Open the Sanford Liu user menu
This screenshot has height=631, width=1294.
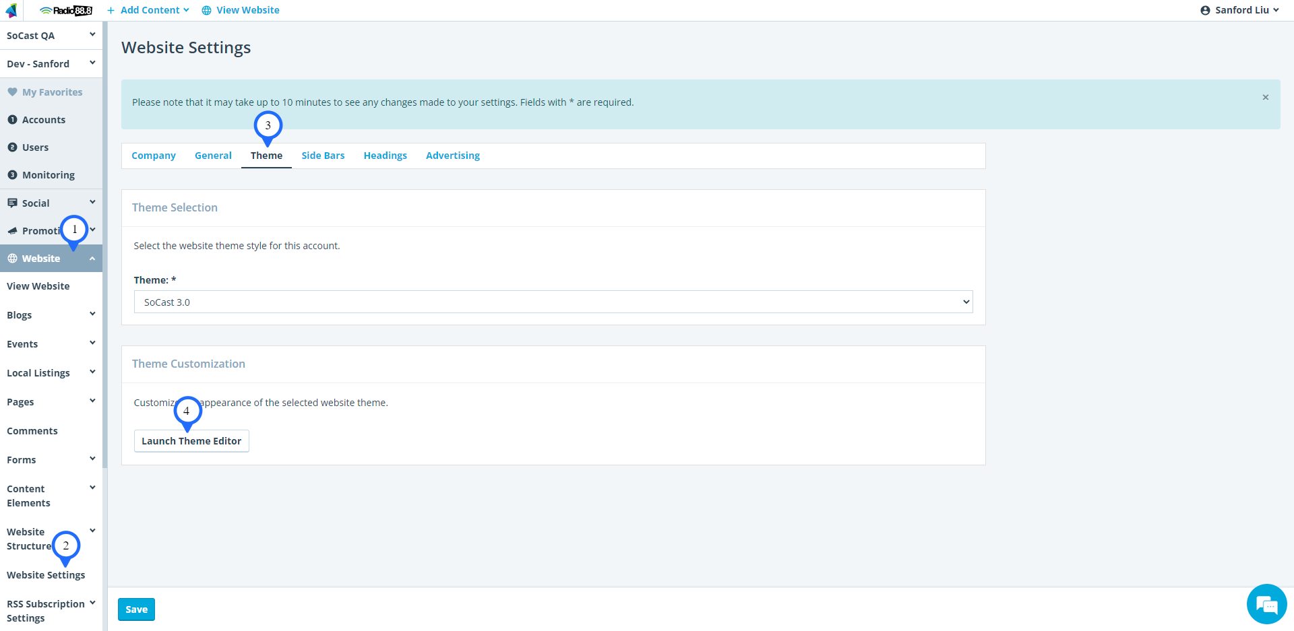[1239, 10]
